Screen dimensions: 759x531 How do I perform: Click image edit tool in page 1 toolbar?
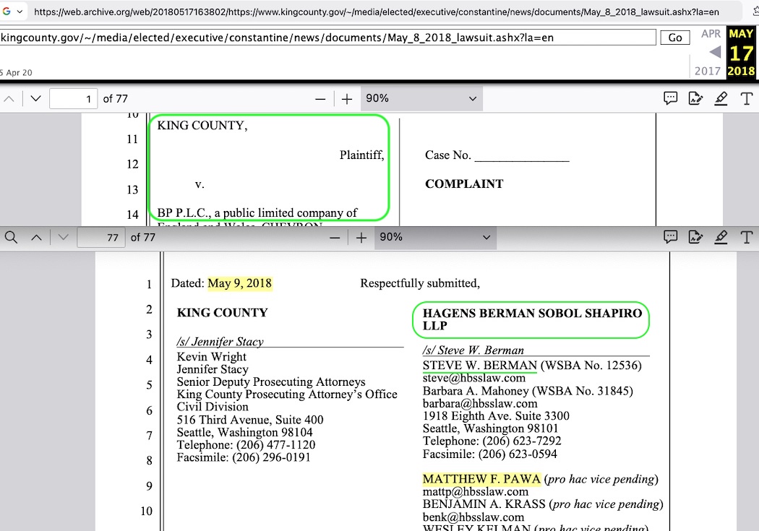tap(695, 99)
